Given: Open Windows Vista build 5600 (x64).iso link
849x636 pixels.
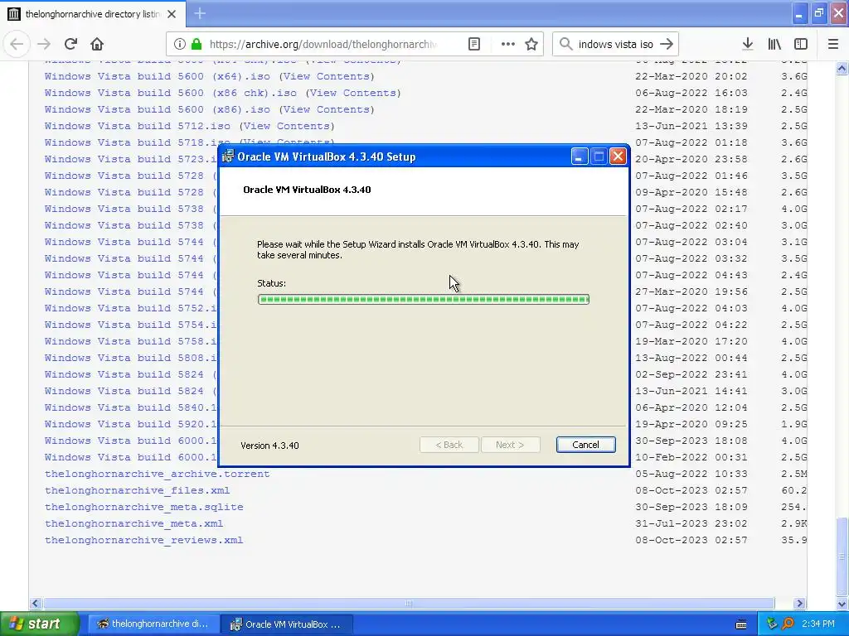Looking at the screenshot, I should point(157,76).
